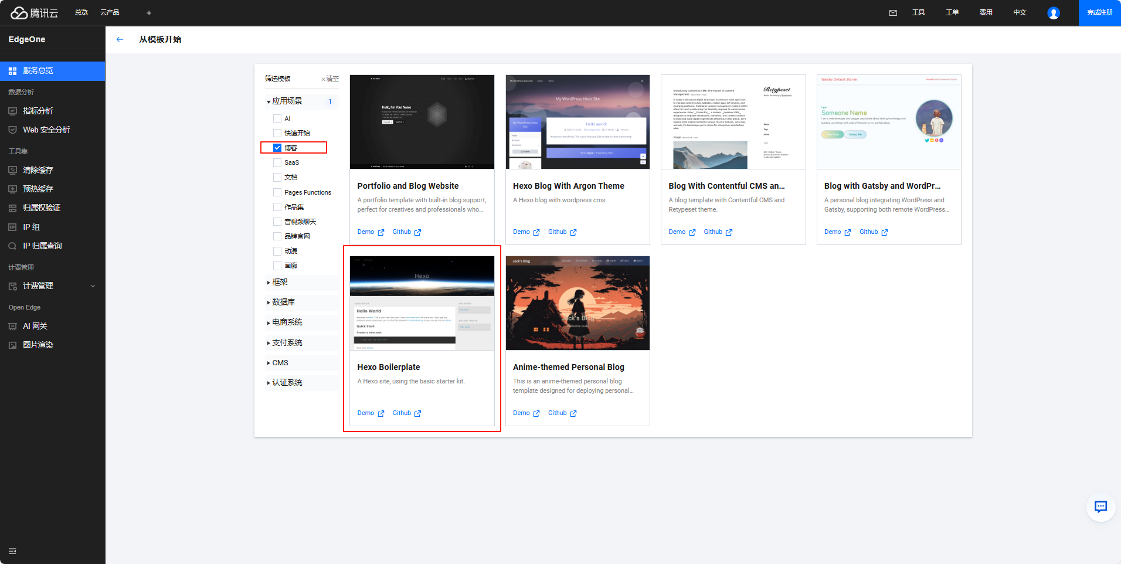Open the chat support floating icon
This screenshot has width=1121, height=564.
(x=1100, y=507)
